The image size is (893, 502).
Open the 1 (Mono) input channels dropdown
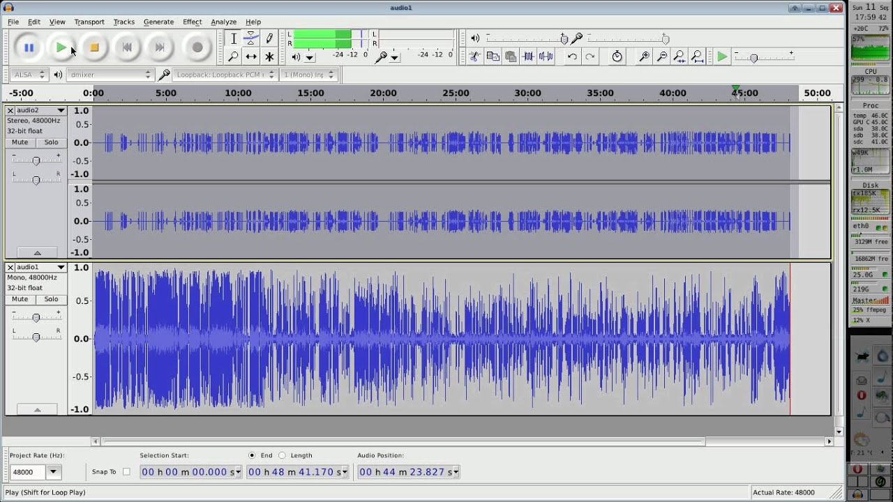[x=308, y=75]
